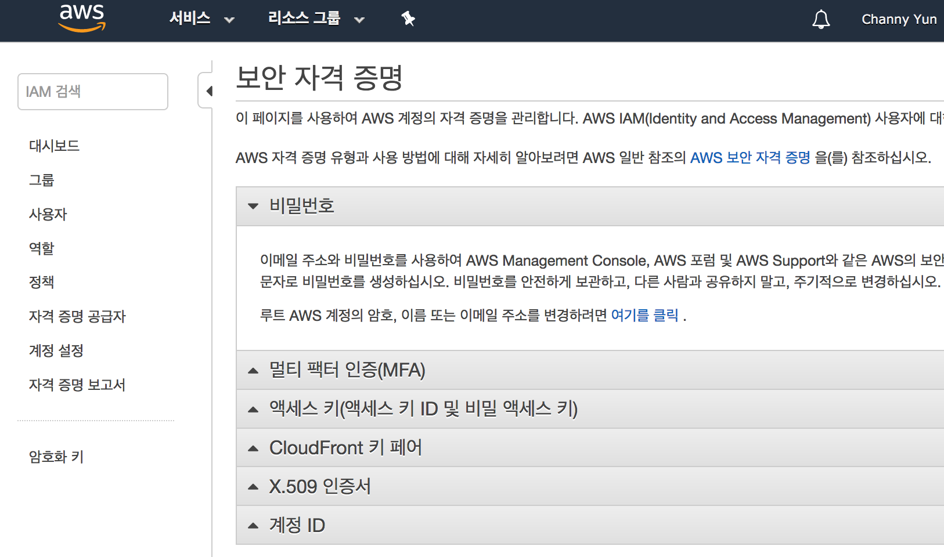Open the Channy Yun account menu
Viewport: 944px width, 557px height.
point(899,19)
